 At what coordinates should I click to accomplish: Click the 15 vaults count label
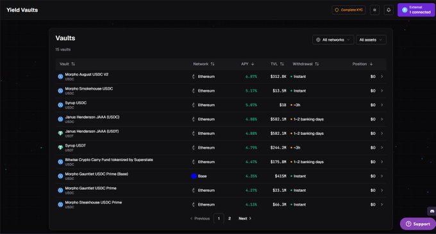pos(63,50)
